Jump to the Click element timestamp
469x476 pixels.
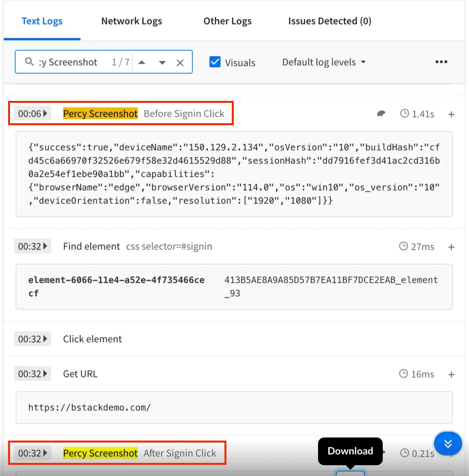[32, 339]
